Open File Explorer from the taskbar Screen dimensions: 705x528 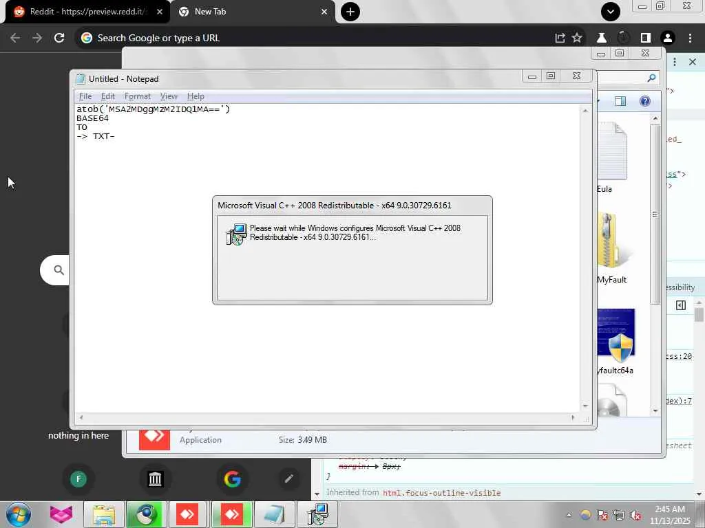(x=104, y=514)
